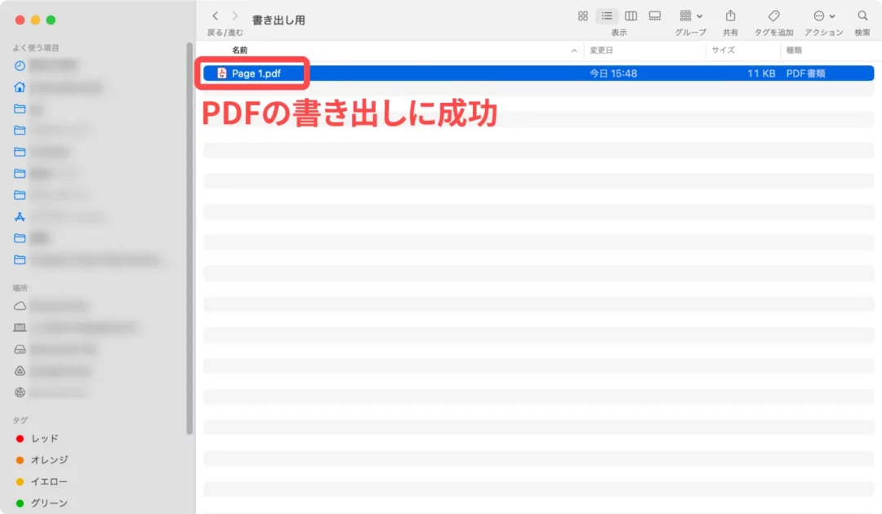The image size is (882, 514).
Task: Click the green window zoom button
Action: (51, 20)
